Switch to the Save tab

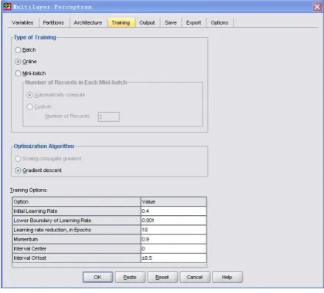click(171, 22)
